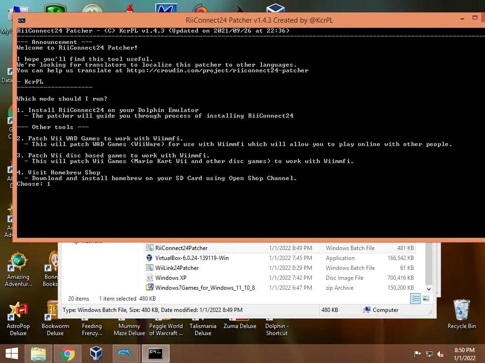This screenshot has height=363, width=485.
Task: Select VirtualBox-6.0.24-139119-Win file name
Action: pyautogui.click(x=192, y=258)
